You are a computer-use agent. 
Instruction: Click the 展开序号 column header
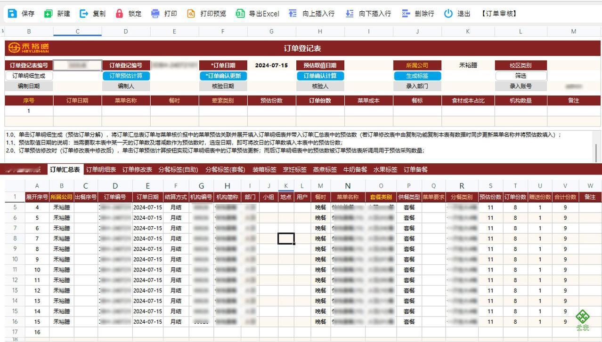(x=37, y=197)
